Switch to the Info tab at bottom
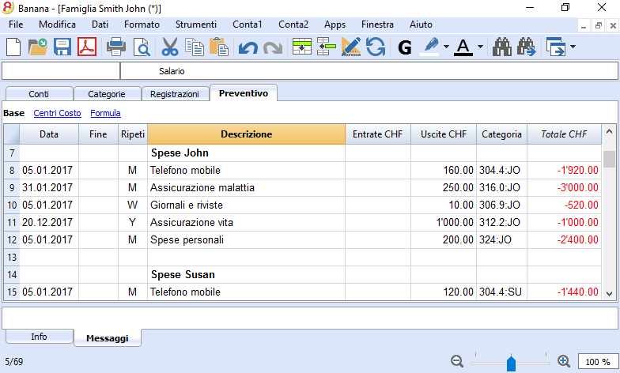This screenshot has height=373, width=620. 40,337
